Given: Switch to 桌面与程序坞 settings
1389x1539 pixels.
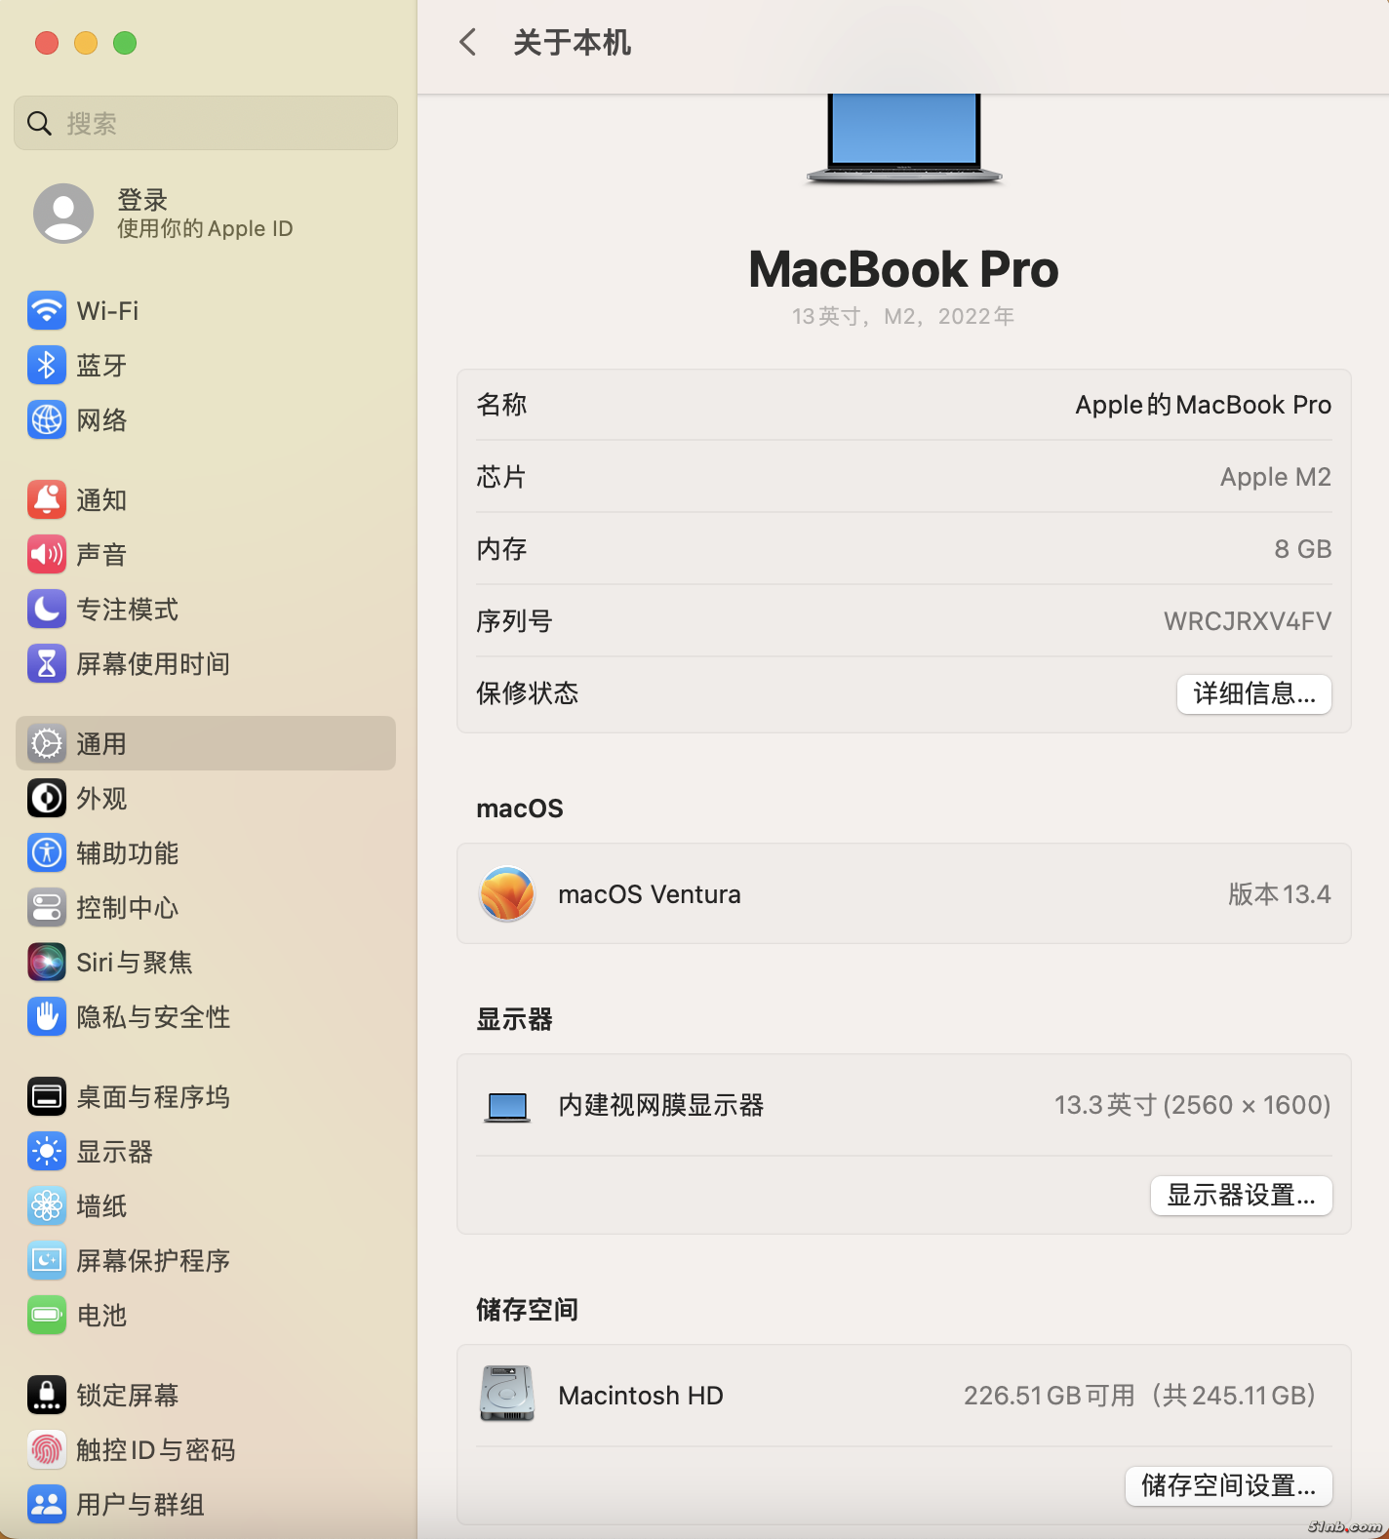Looking at the screenshot, I should pyautogui.click(x=153, y=1097).
